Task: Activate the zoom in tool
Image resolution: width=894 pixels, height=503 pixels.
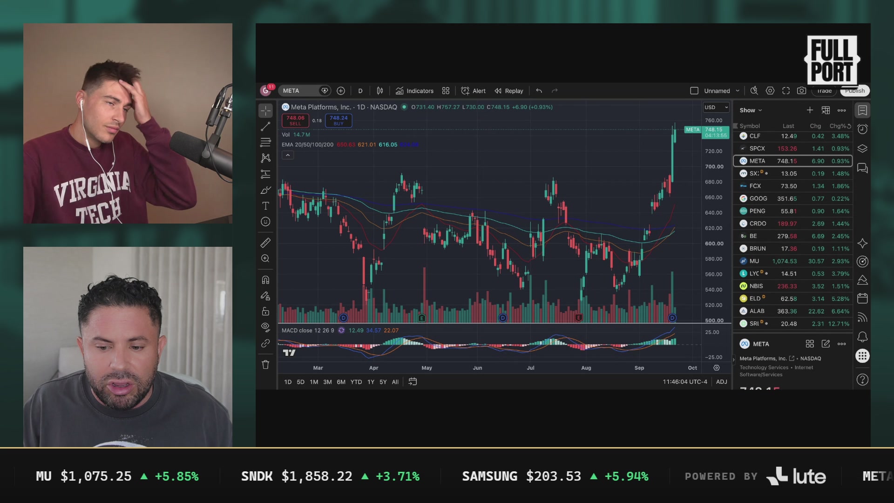Action: 265,258
